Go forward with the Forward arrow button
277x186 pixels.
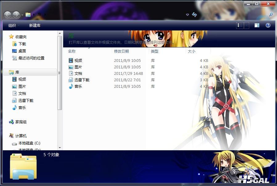click(16, 15)
